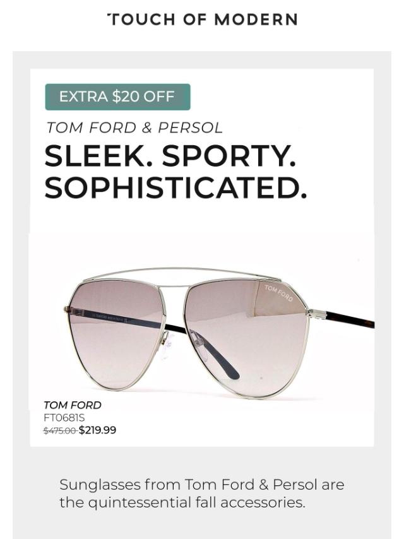
Task: Click the Touch of Modern logo
Action: click(202, 19)
